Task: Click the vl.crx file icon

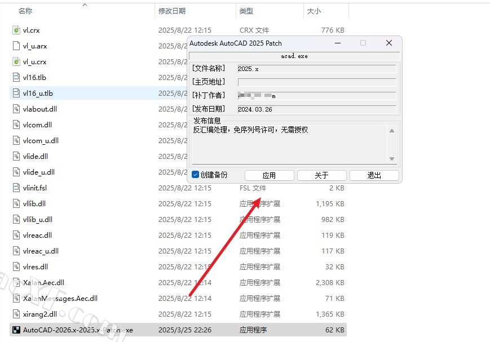Action: click(x=16, y=30)
